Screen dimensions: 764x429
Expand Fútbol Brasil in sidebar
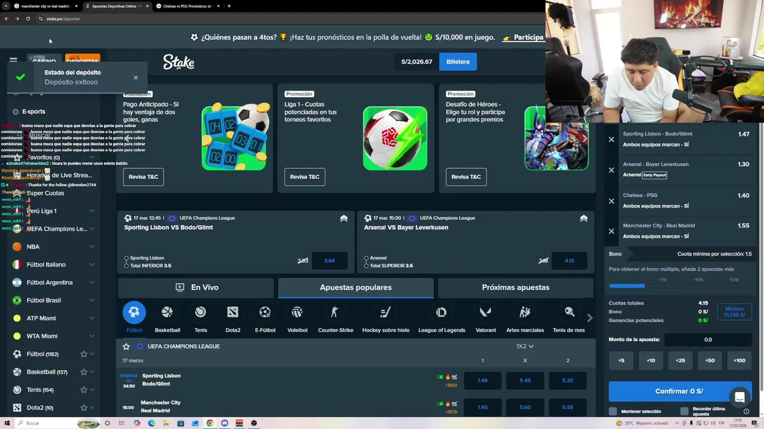(x=92, y=300)
